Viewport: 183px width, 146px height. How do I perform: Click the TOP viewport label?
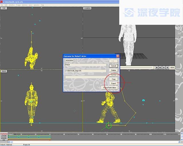[x=4, y=8]
